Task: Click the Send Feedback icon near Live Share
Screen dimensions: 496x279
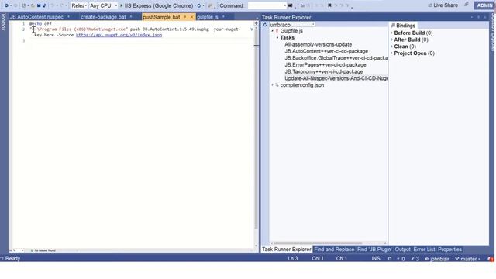Action: click(x=467, y=5)
